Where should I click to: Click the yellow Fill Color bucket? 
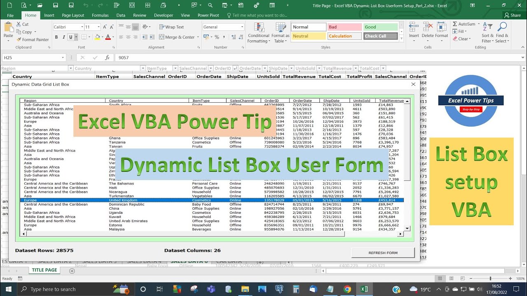pyautogui.click(x=97, y=37)
